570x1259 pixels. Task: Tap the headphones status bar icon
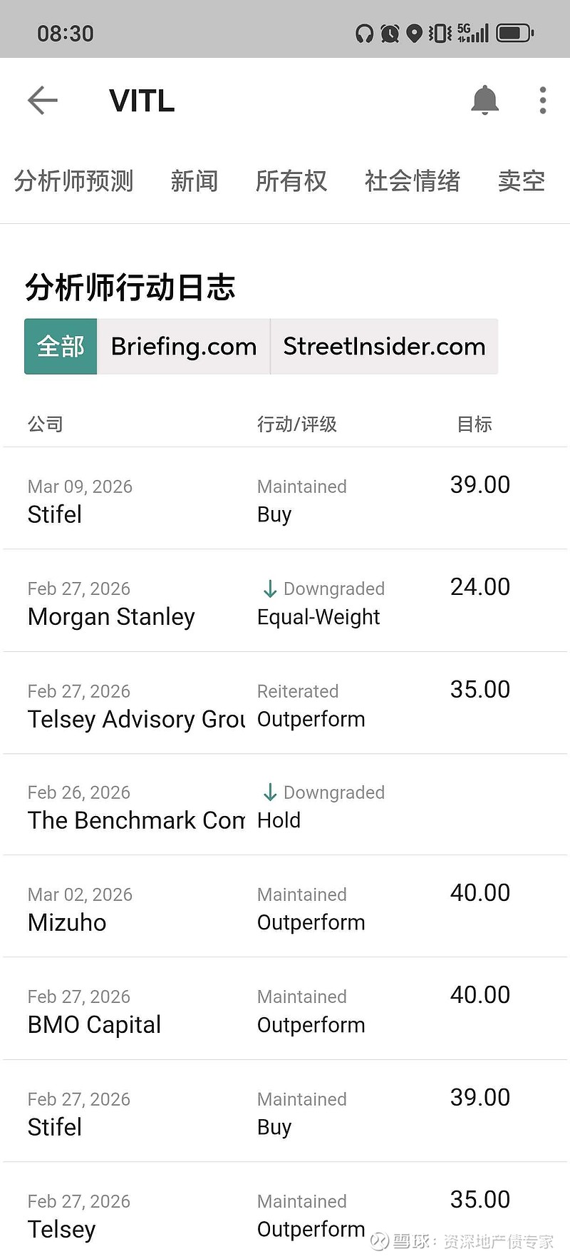click(x=365, y=34)
